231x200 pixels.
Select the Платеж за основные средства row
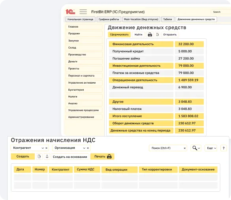156,73
